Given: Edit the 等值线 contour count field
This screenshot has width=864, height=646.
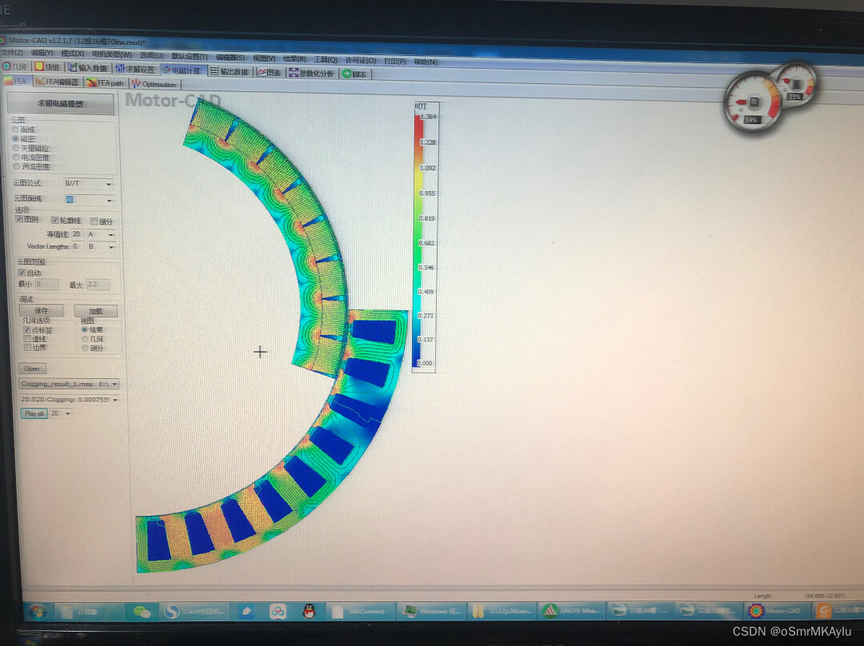Looking at the screenshot, I should coord(77,234).
